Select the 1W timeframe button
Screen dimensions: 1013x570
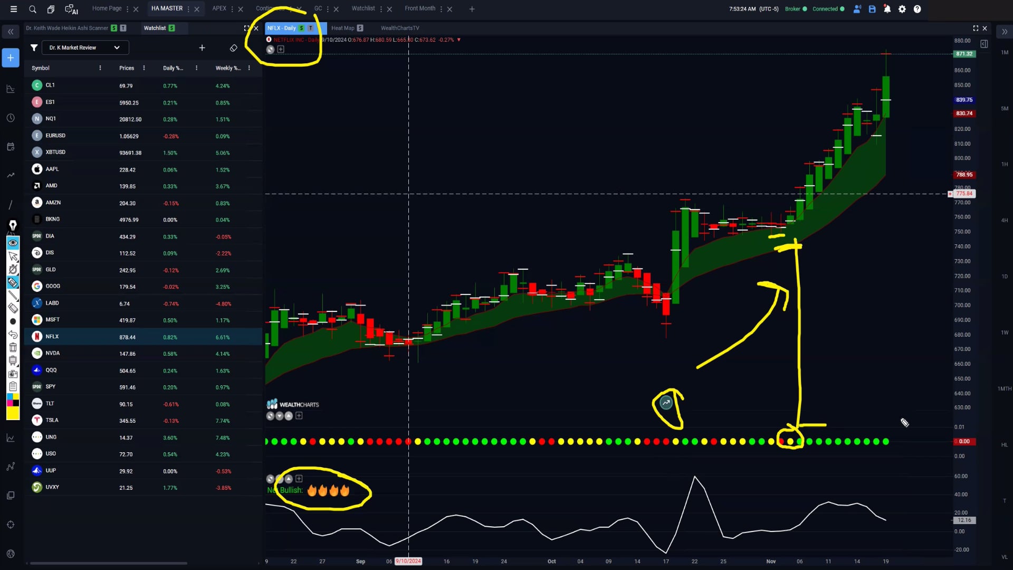pos(1005,332)
